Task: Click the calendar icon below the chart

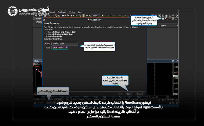Action: point(176,100)
